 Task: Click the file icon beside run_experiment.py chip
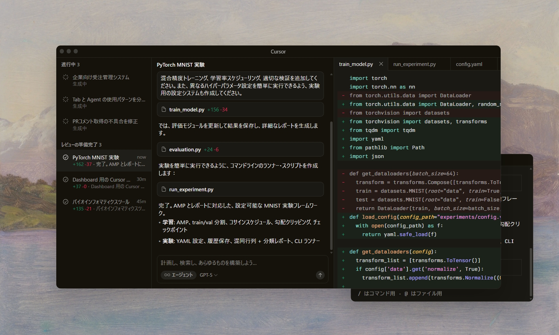pyautogui.click(x=164, y=189)
